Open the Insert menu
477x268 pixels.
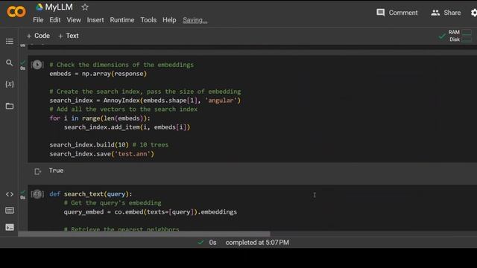(95, 20)
